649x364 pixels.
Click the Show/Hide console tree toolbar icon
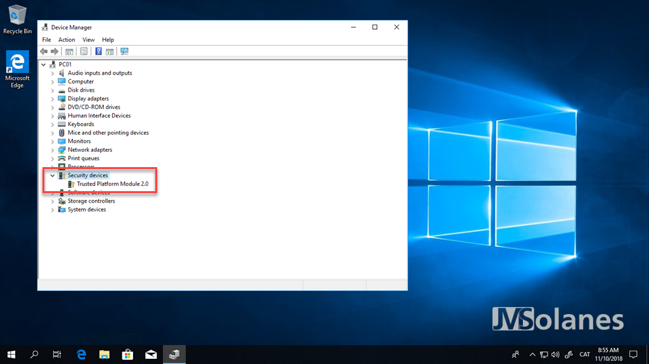click(69, 51)
